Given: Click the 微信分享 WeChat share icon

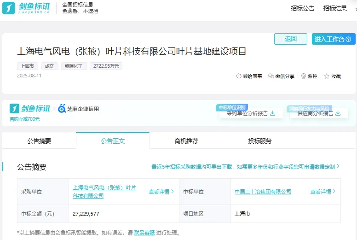Looking at the screenshot, I should [x=271, y=76].
